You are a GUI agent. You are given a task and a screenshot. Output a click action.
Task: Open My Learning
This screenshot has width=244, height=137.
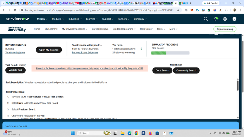(x=51, y=29)
